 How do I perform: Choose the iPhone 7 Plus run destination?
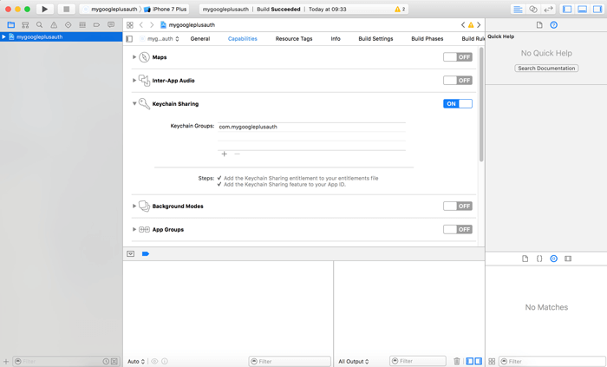coord(166,9)
